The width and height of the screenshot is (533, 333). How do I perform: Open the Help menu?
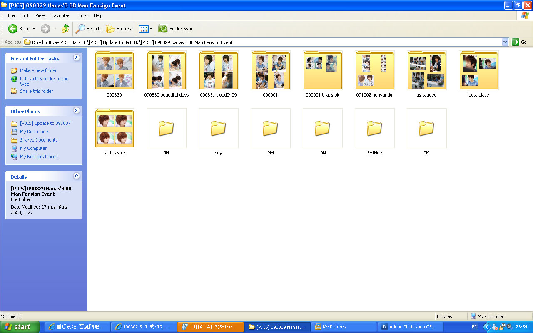pyautogui.click(x=98, y=15)
